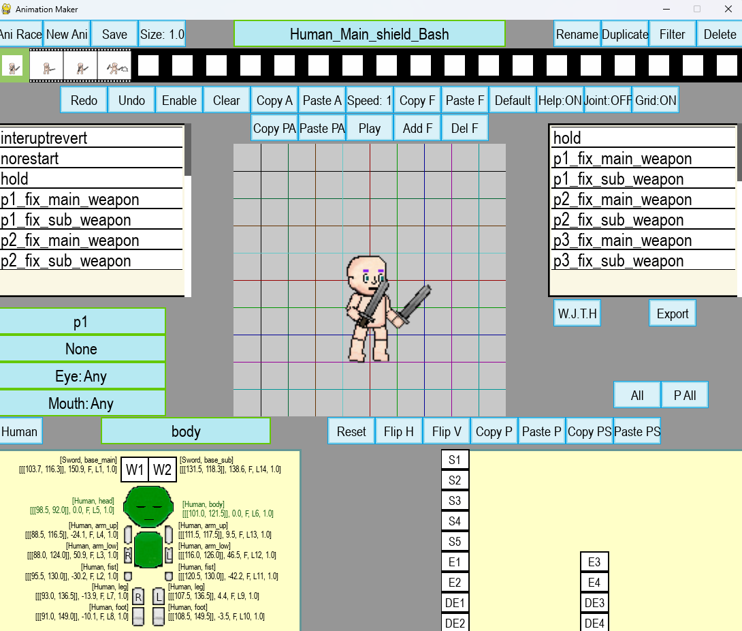The height and width of the screenshot is (631, 742).
Task: Select the green body torso icon
Action: [x=148, y=550]
